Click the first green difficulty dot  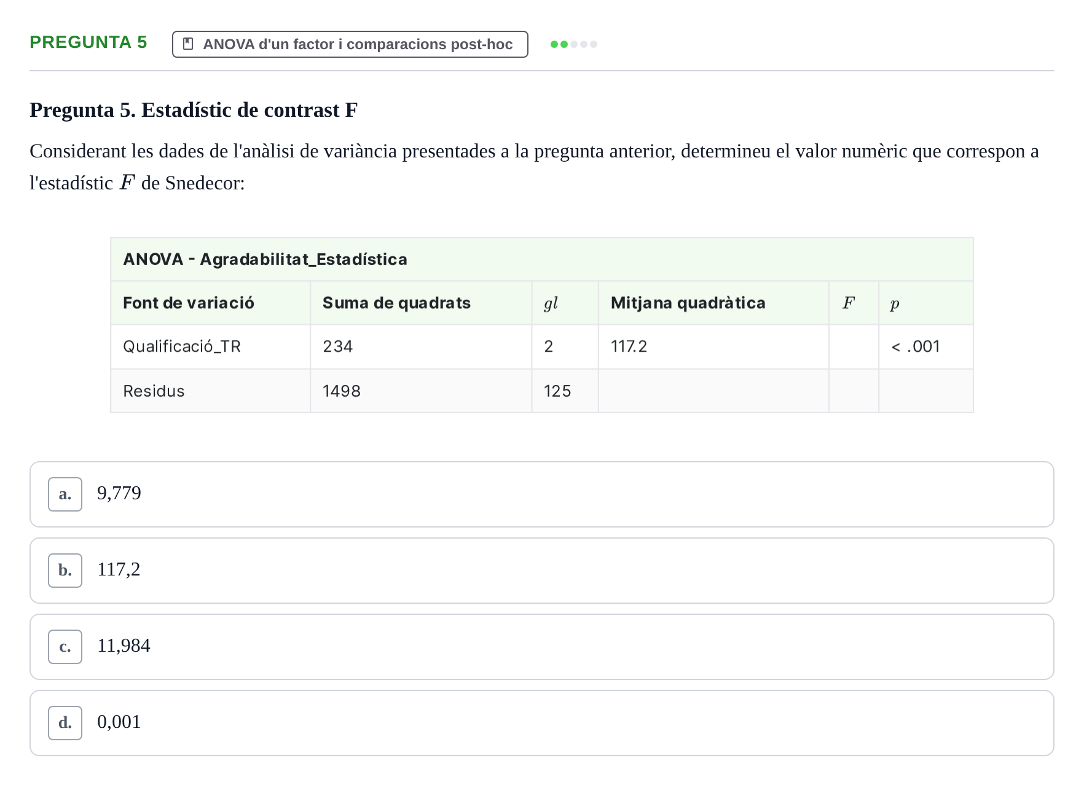tap(554, 44)
